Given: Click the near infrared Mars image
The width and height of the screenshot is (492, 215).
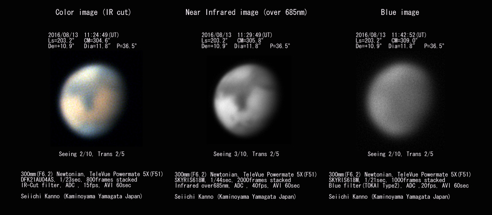Looking at the screenshot, I should pyautogui.click(x=246, y=101).
